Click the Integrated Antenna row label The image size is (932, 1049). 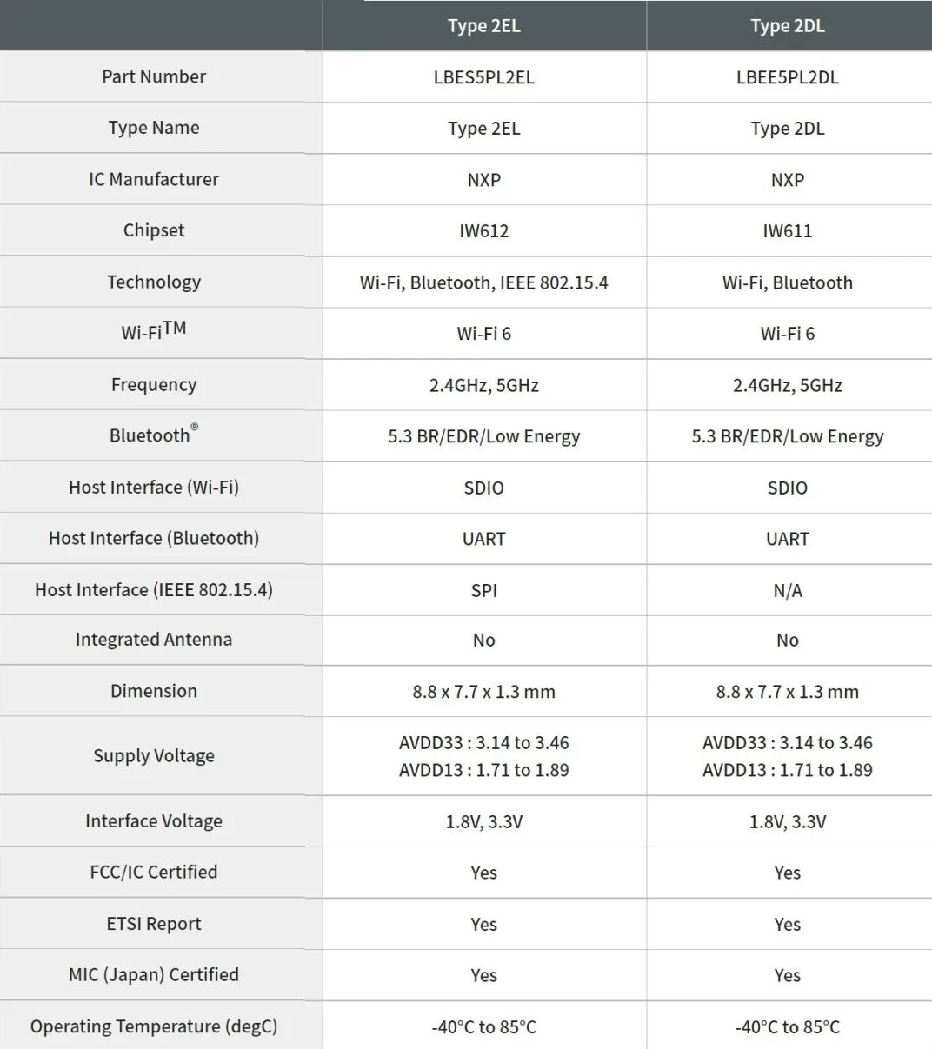154,640
